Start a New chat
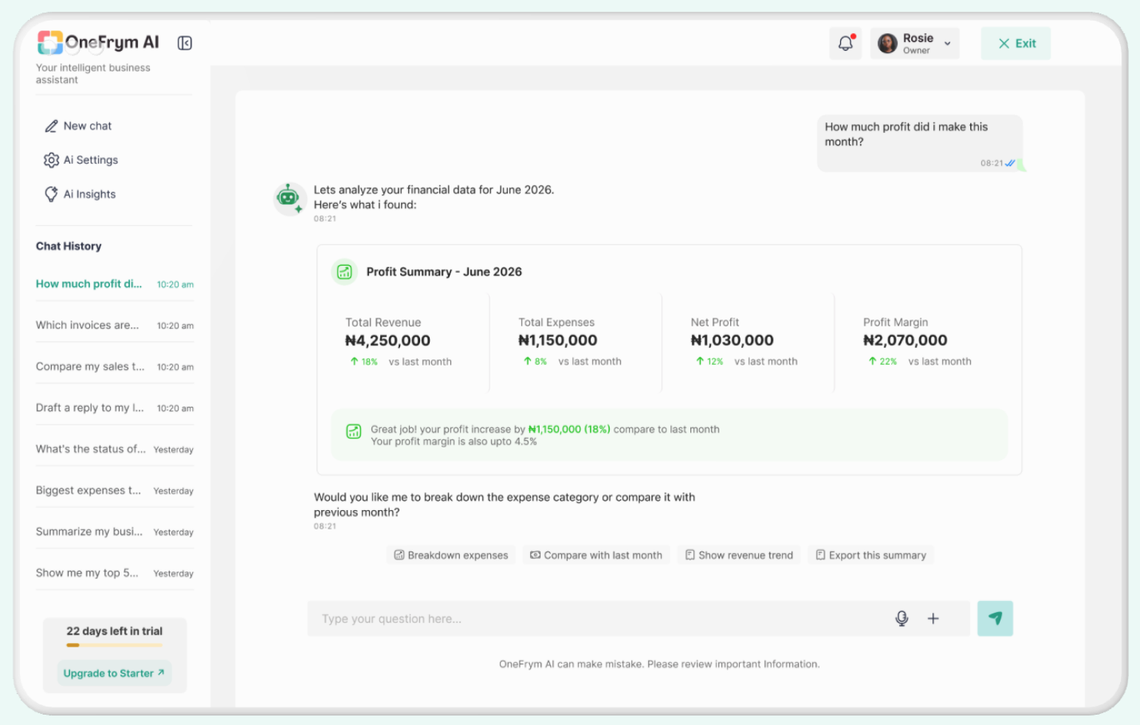This screenshot has height=725, width=1140. [x=78, y=126]
